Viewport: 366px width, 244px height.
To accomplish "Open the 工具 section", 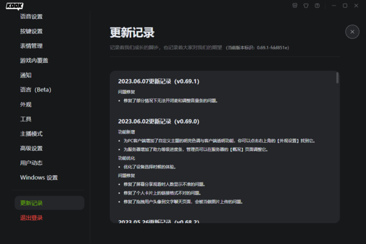I will tap(26, 119).
